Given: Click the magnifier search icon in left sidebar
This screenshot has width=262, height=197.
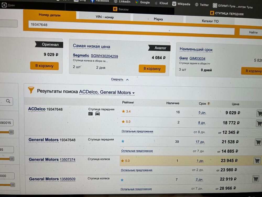Looking at the screenshot, I should pyautogui.click(x=8, y=101).
